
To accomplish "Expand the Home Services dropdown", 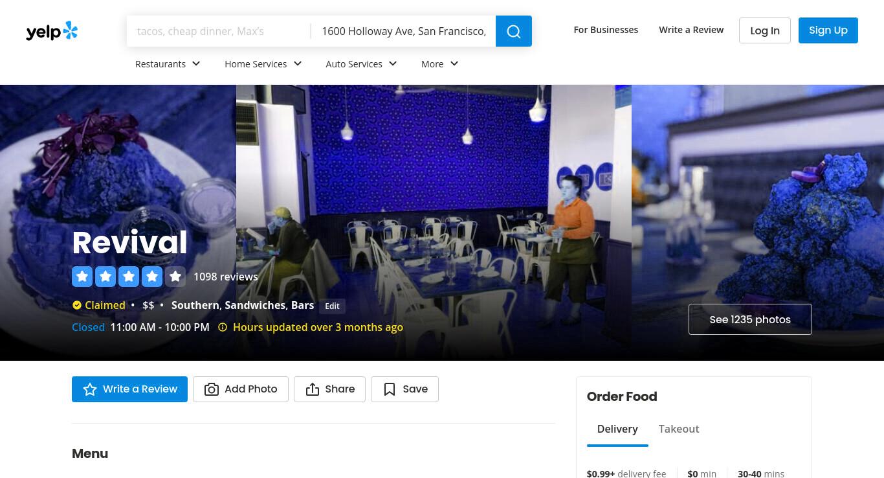I will point(263,63).
